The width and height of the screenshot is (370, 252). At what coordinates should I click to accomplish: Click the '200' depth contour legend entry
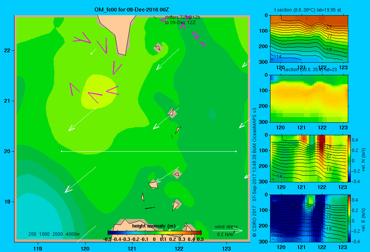[32, 234]
